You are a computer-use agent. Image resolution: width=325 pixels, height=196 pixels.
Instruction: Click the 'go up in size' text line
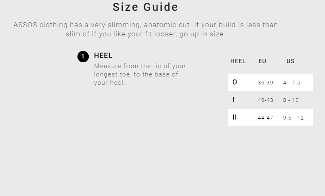[145, 34]
